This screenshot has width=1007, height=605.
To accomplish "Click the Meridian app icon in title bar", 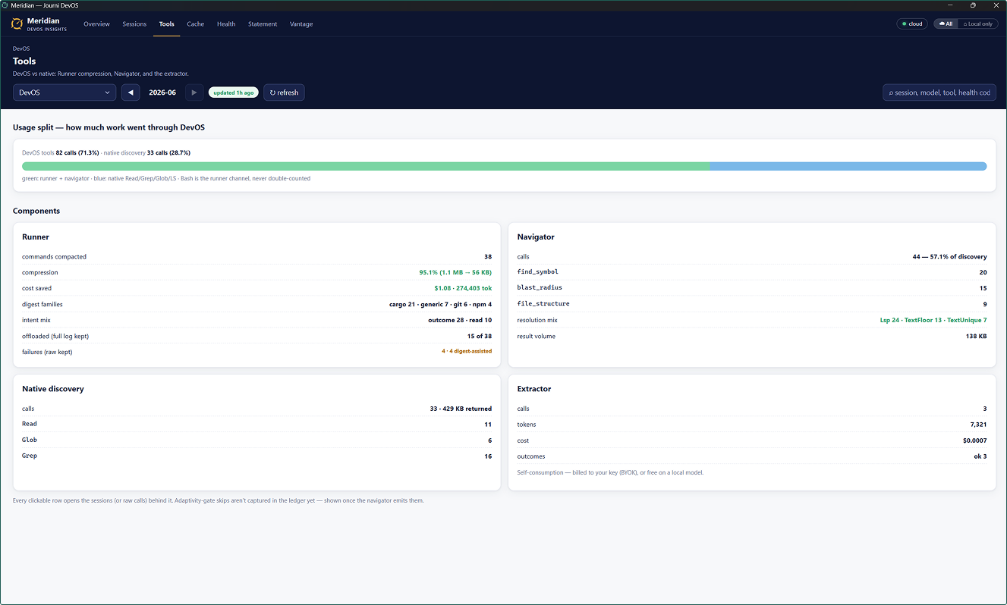I will click(5, 5).
